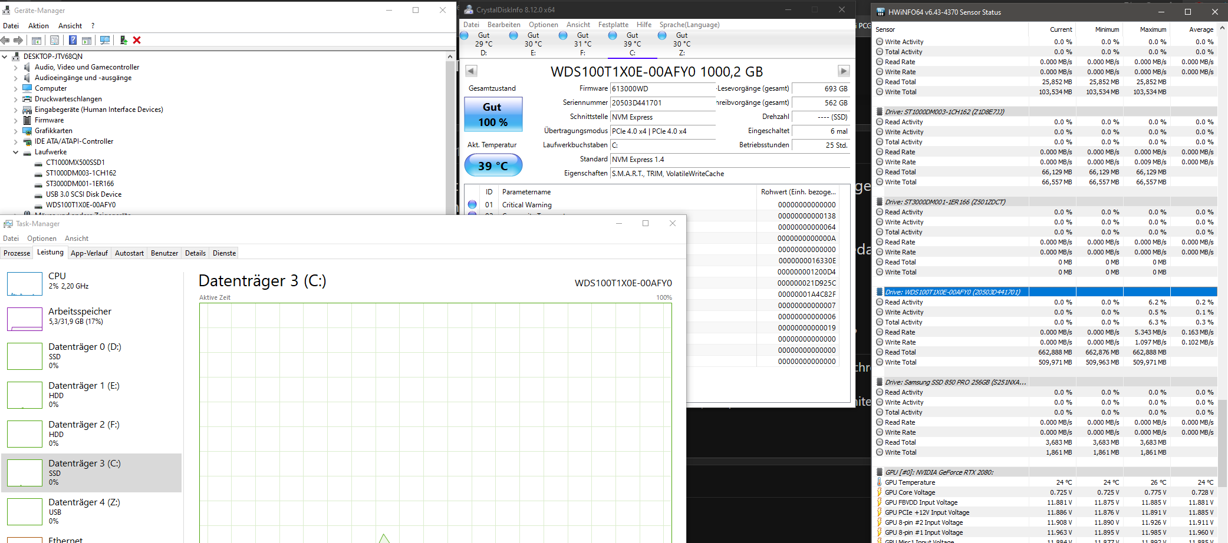Image resolution: width=1228 pixels, height=543 pixels.
Task: Click the Grafikkarten category icon
Action: point(27,131)
